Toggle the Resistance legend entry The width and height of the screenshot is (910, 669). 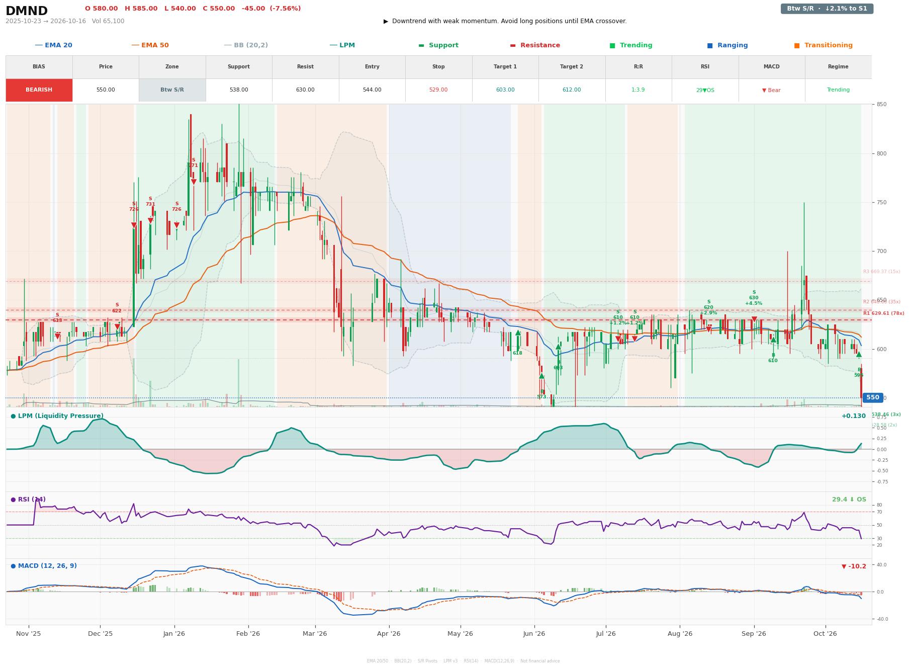coord(535,45)
